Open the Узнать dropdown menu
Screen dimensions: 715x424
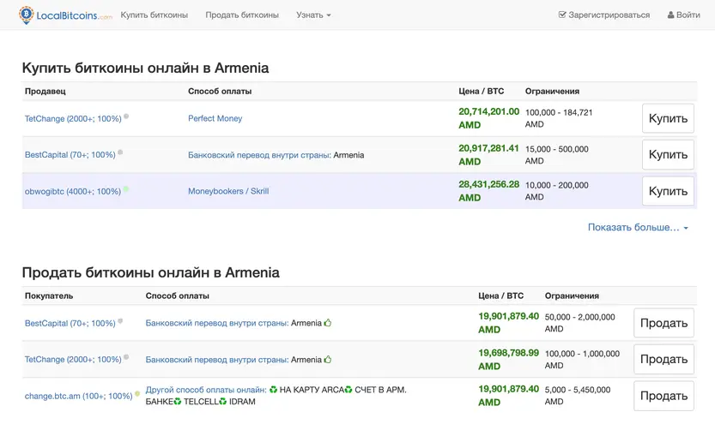click(x=313, y=15)
